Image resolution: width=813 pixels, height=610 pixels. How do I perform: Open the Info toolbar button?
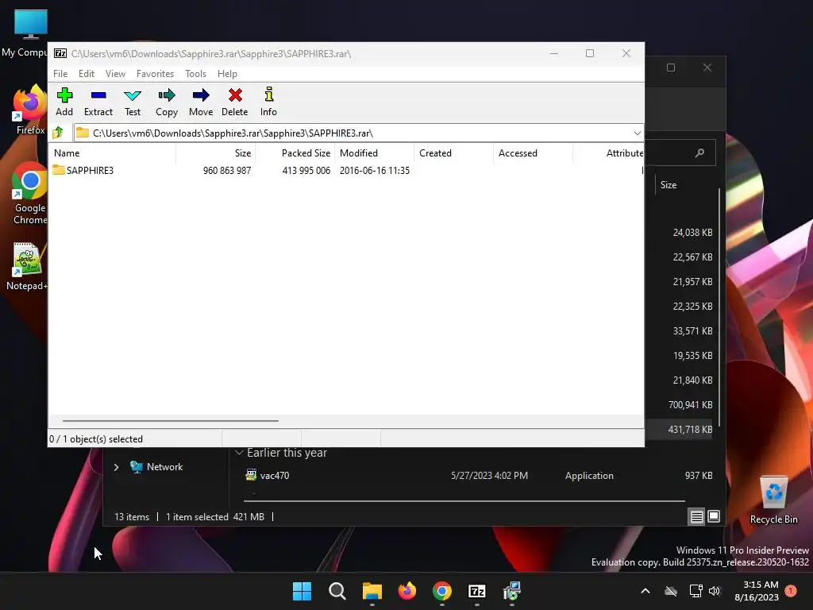pos(268,102)
